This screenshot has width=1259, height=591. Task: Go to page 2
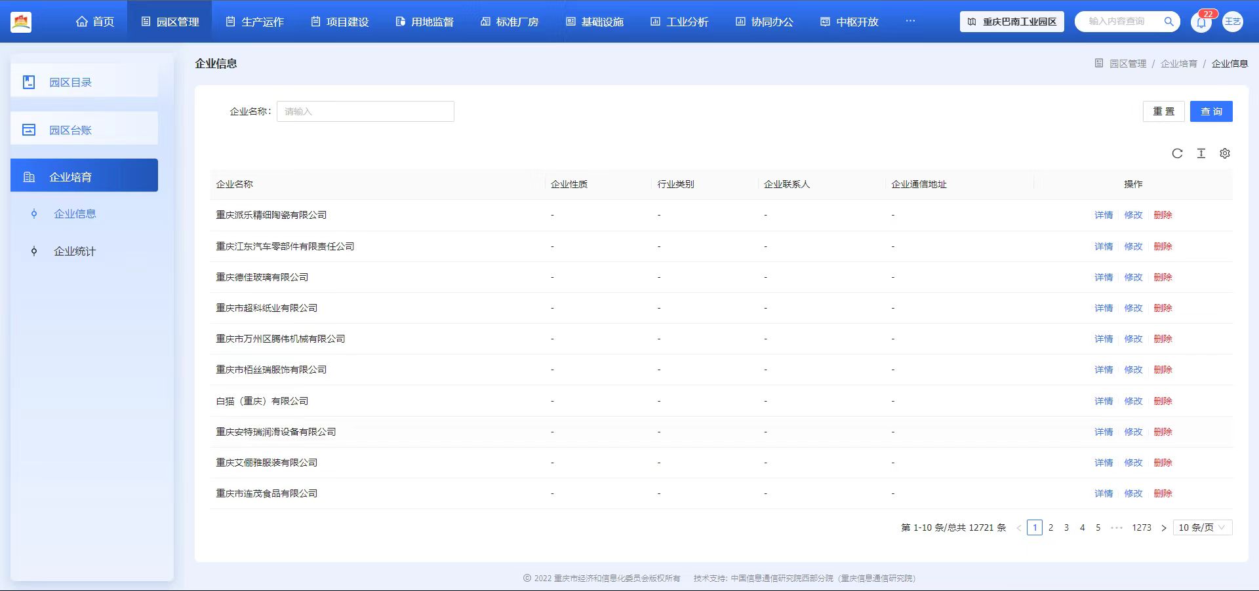click(x=1050, y=528)
